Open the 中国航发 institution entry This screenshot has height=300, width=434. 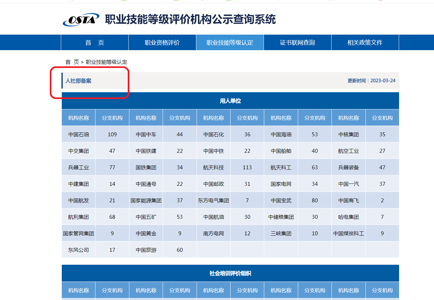[x=79, y=200]
